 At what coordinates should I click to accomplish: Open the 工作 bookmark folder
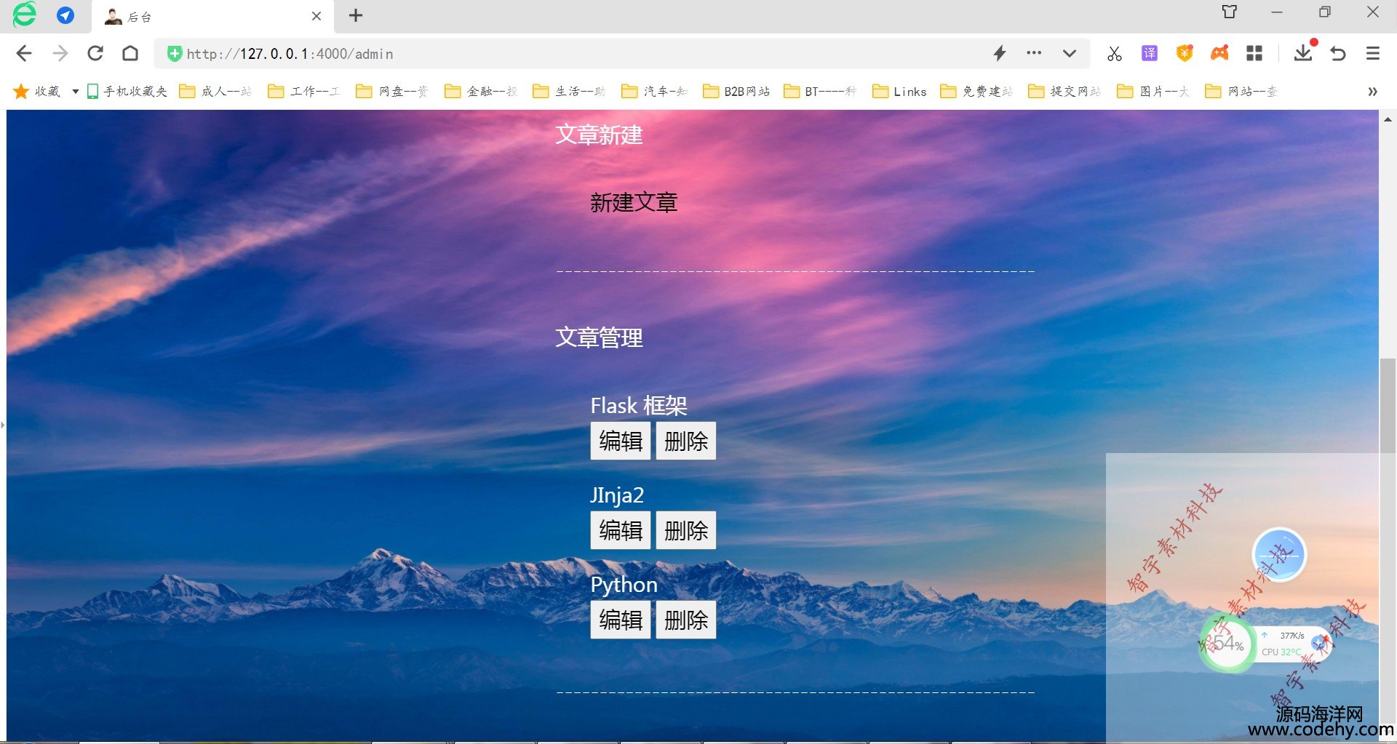pyautogui.click(x=304, y=91)
